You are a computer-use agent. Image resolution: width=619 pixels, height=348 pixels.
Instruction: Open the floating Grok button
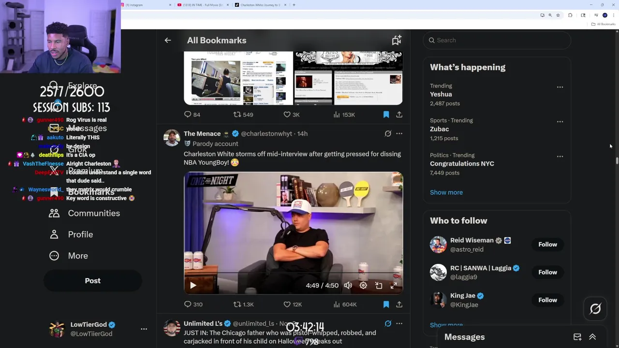(x=595, y=309)
